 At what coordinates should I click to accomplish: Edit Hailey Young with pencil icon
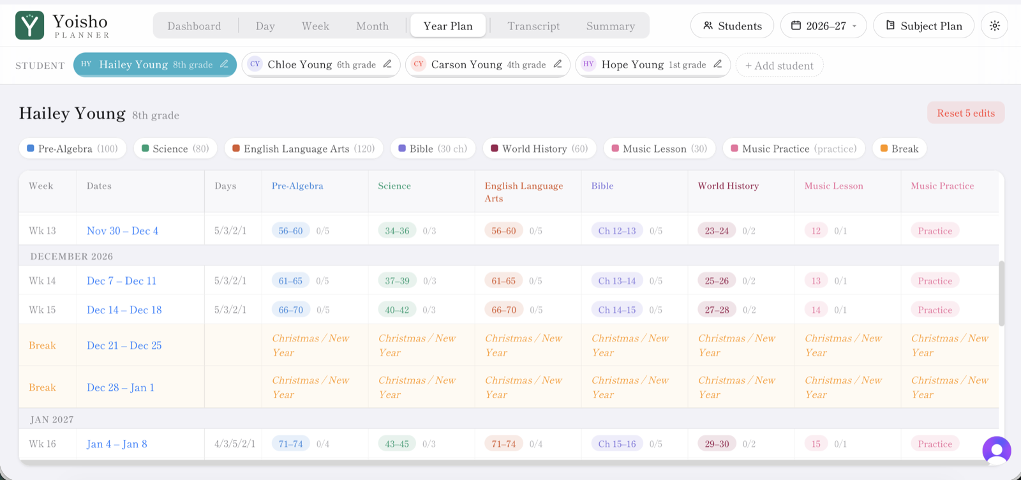pos(224,64)
